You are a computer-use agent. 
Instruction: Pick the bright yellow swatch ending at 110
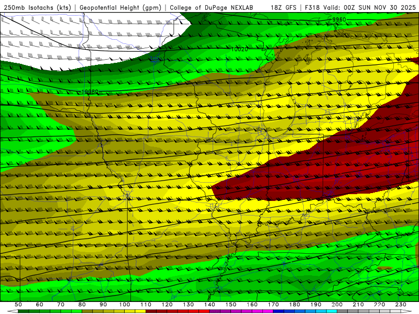pyautogui.click(x=140, y=311)
